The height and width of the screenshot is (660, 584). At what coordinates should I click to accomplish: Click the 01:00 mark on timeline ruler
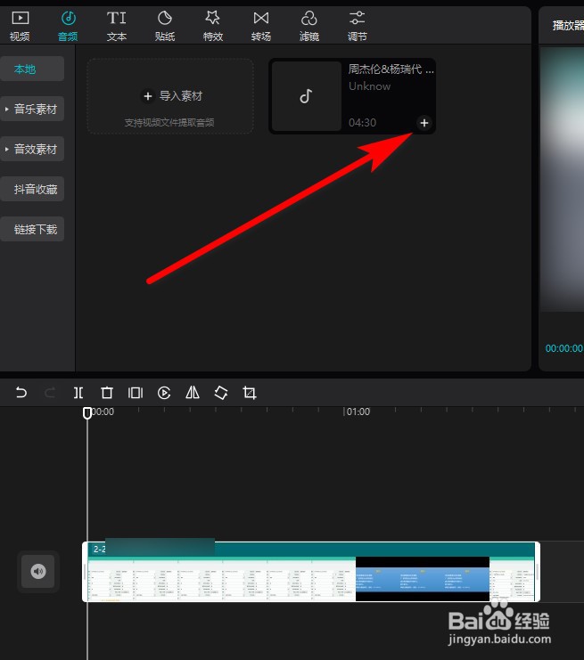pyautogui.click(x=357, y=411)
